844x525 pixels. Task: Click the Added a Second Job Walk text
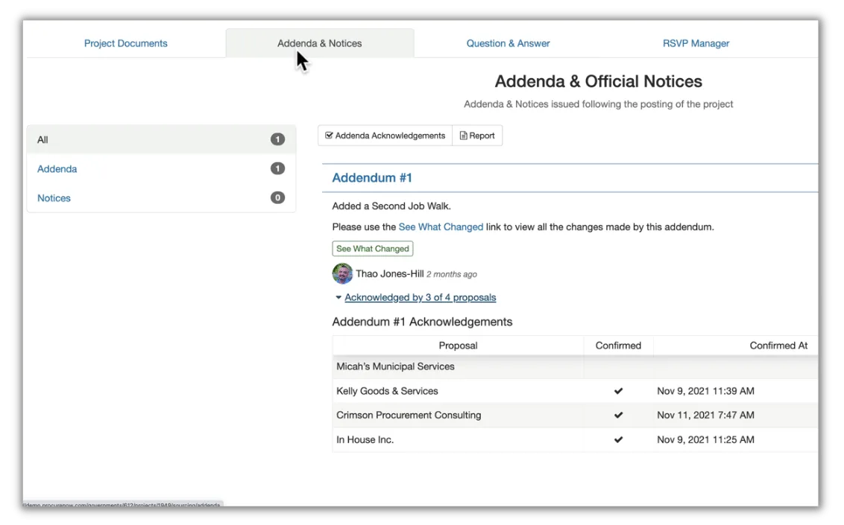tap(391, 206)
